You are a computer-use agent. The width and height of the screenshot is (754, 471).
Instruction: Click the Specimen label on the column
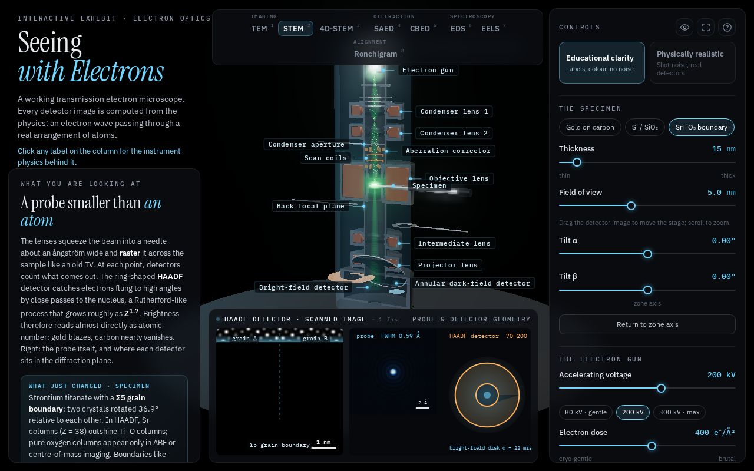(429, 185)
